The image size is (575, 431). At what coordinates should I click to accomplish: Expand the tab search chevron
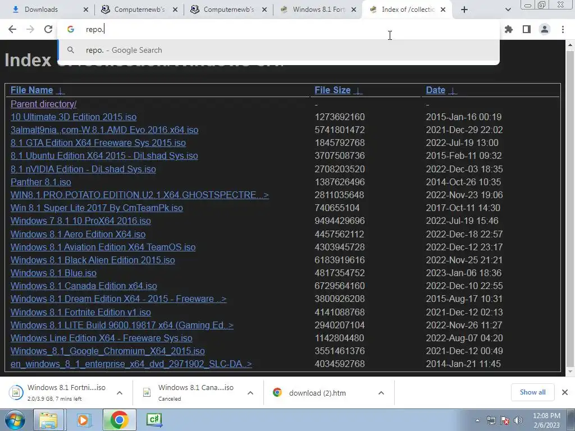[508, 10]
